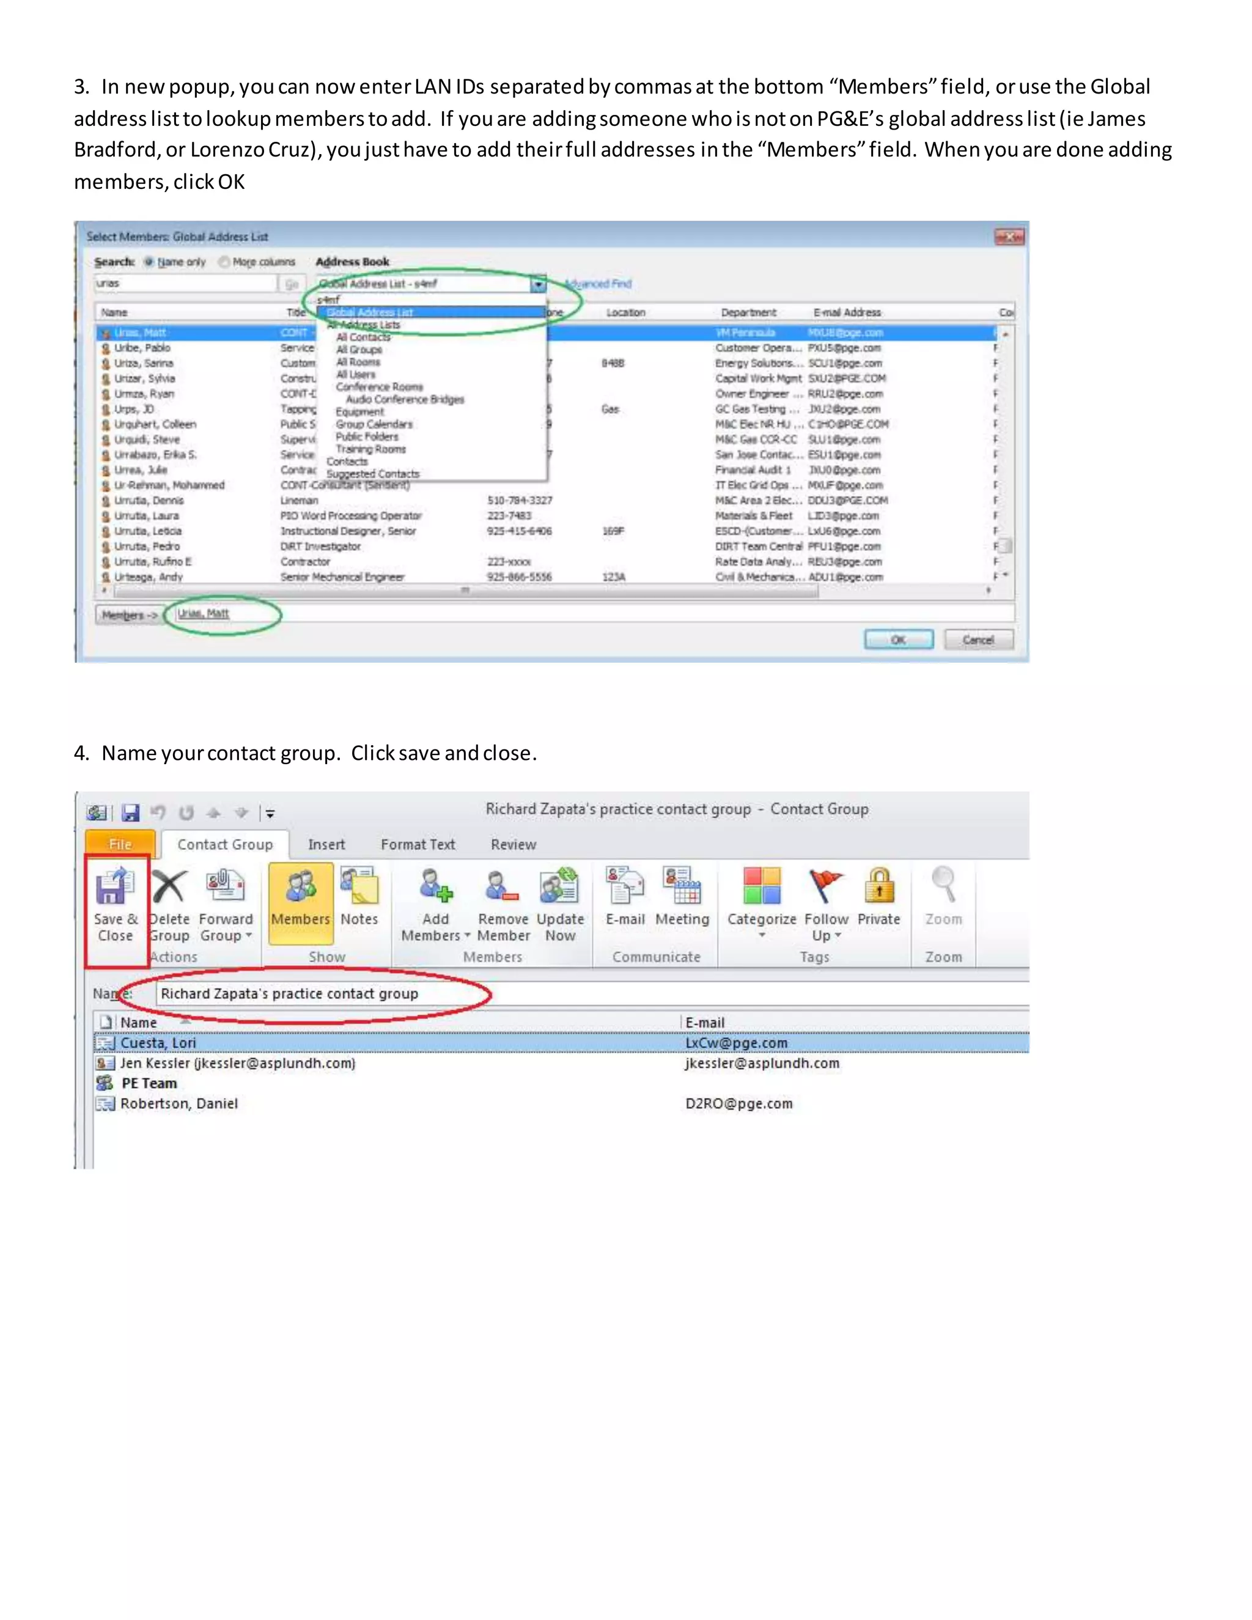The width and height of the screenshot is (1252, 1620).
Task: Select All Groups in the address book list
Action: [x=359, y=349]
